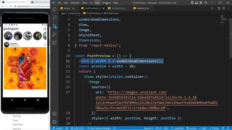
Task: Click the feedback icon in status bar
Action: click(223, 128)
